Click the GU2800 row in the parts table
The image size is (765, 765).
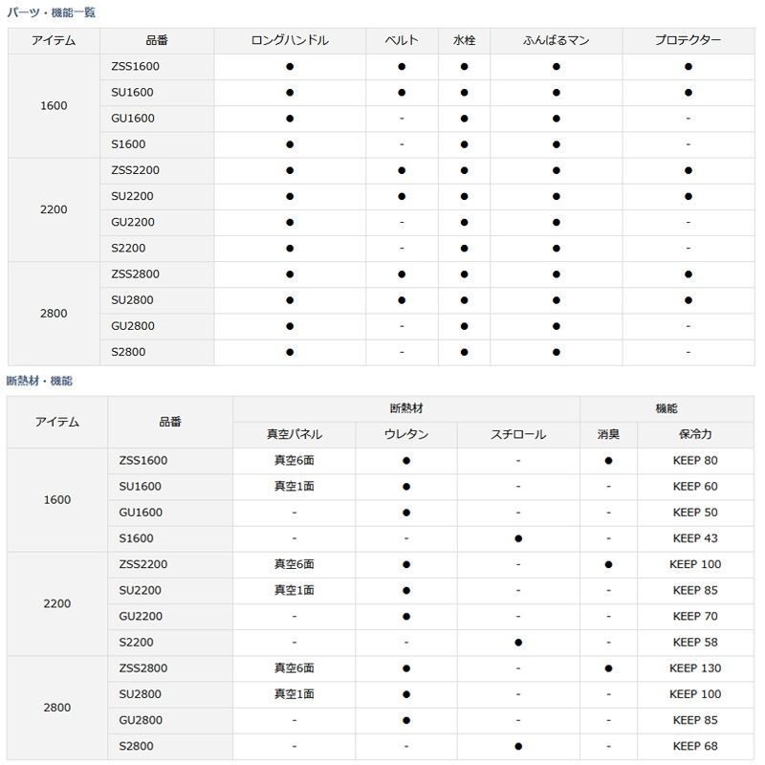pos(381,326)
